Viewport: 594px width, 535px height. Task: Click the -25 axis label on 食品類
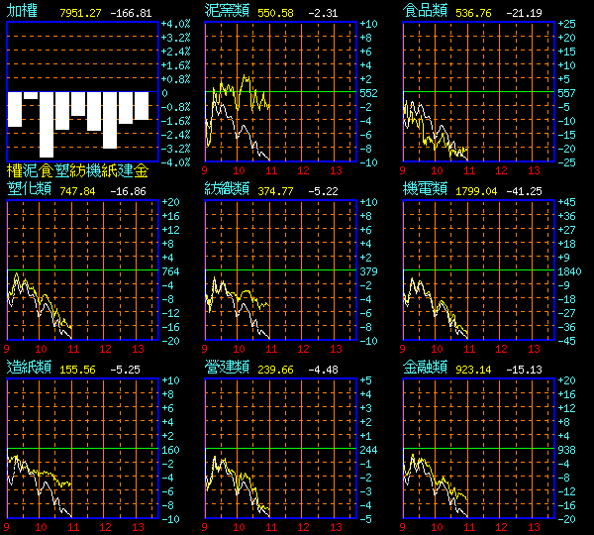[x=566, y=162]
